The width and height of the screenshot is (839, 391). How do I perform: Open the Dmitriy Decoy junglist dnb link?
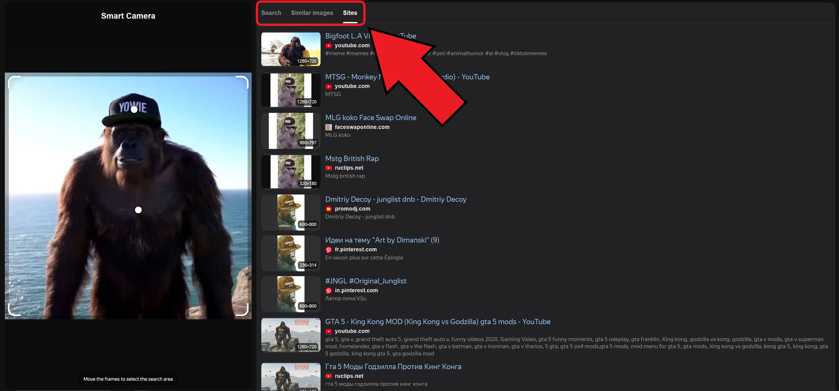[x=396, y=199]
